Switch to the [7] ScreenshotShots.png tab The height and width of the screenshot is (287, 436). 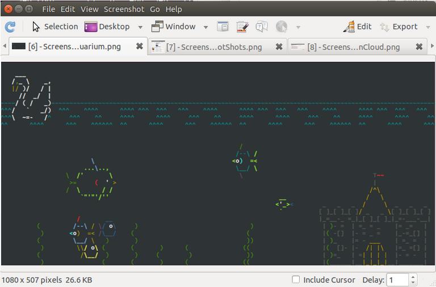[x=213, y=47]
